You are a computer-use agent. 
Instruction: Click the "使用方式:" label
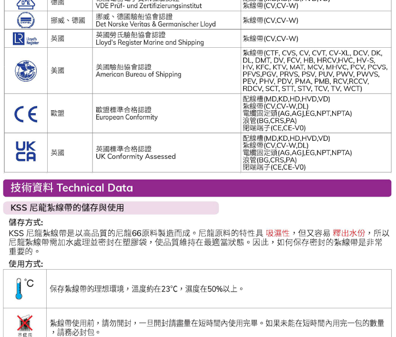point(26,264)
